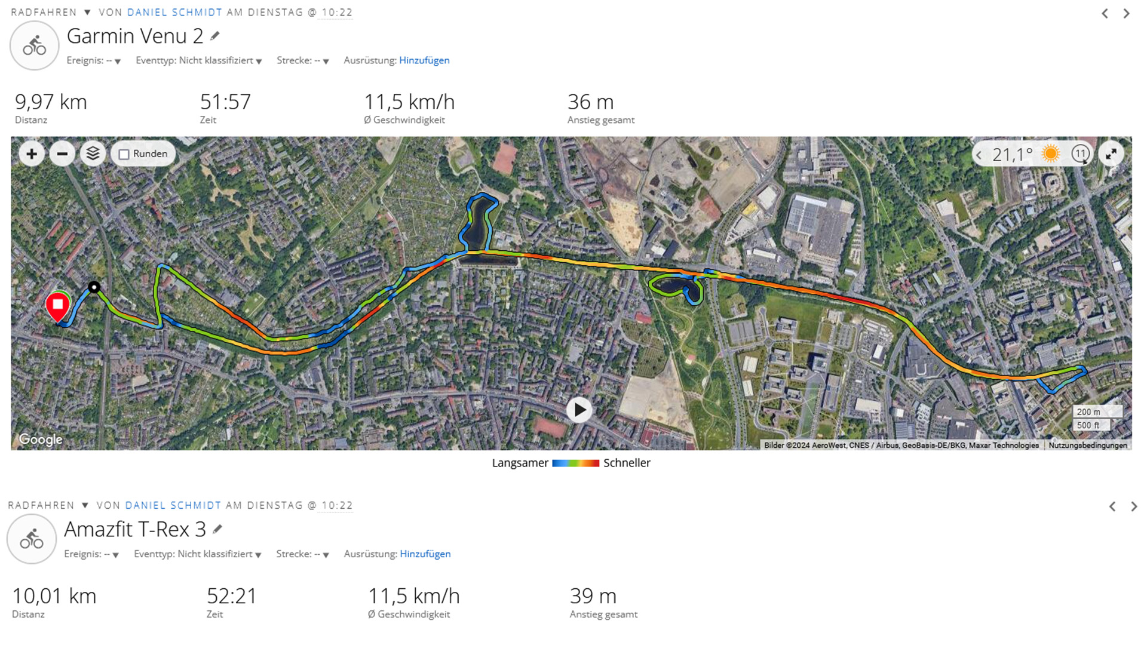The width and height of the screenshot is (1147, 645).
Task: Click the cycling icon beside Garmin Venu 2
Action: tap(35, 46)
